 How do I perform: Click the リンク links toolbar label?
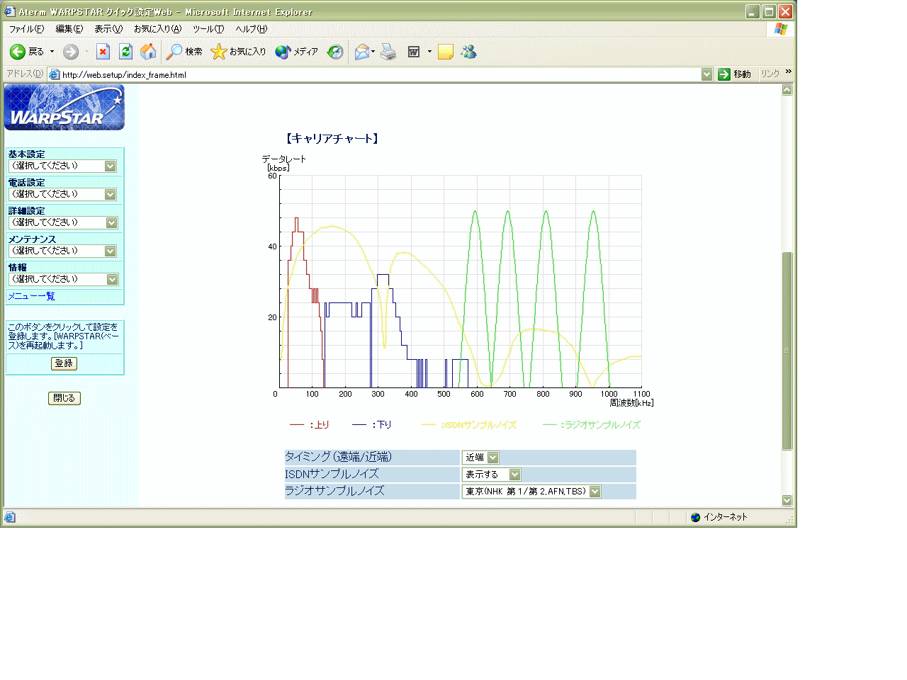click(x=770, y=74)
